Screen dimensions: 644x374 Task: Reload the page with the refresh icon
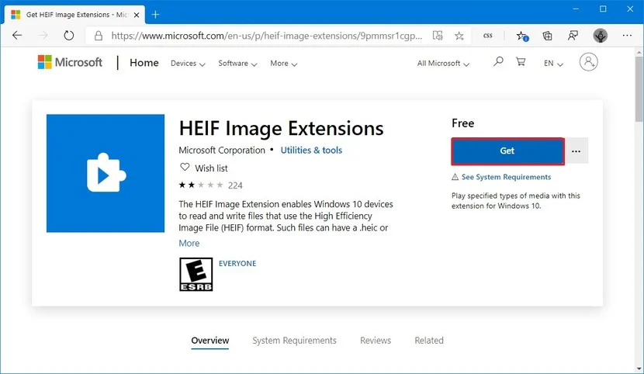(69, 36)
